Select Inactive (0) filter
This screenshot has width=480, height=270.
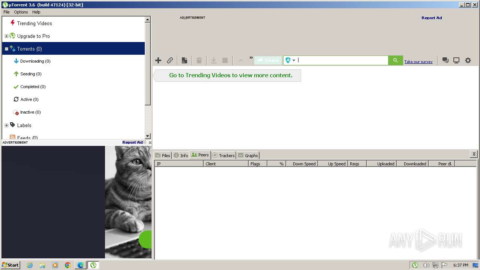click(30, 112)
